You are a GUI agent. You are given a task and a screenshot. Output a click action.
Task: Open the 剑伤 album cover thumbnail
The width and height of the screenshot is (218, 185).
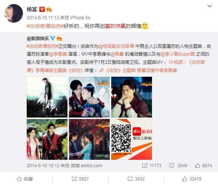point(47,97)
